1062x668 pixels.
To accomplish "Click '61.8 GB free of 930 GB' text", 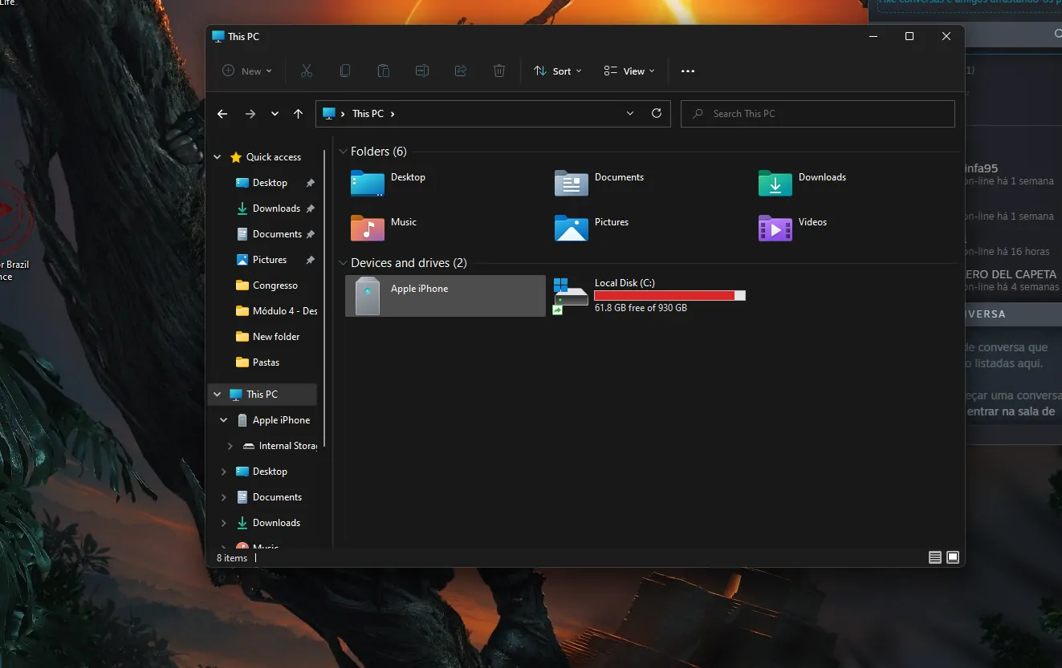I will [641, 308].
